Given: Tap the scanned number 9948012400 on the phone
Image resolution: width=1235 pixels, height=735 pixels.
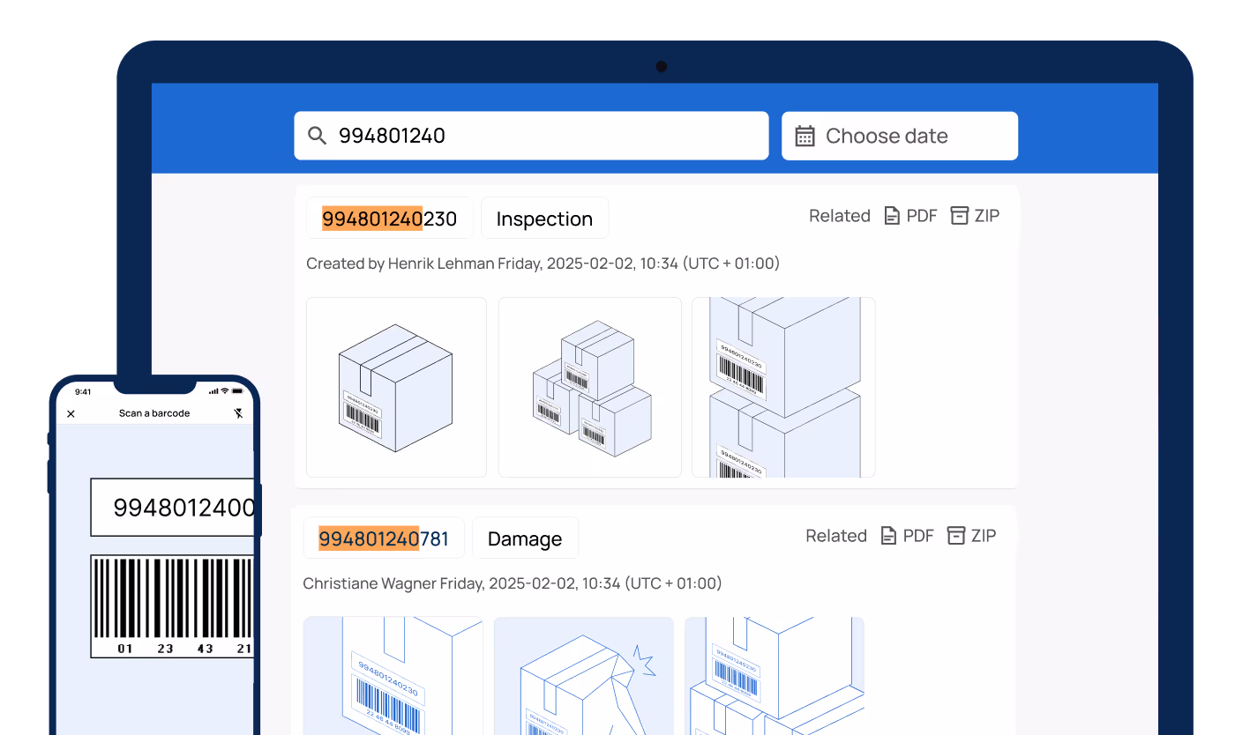Looking at the screenshot, I should point(173,508).
